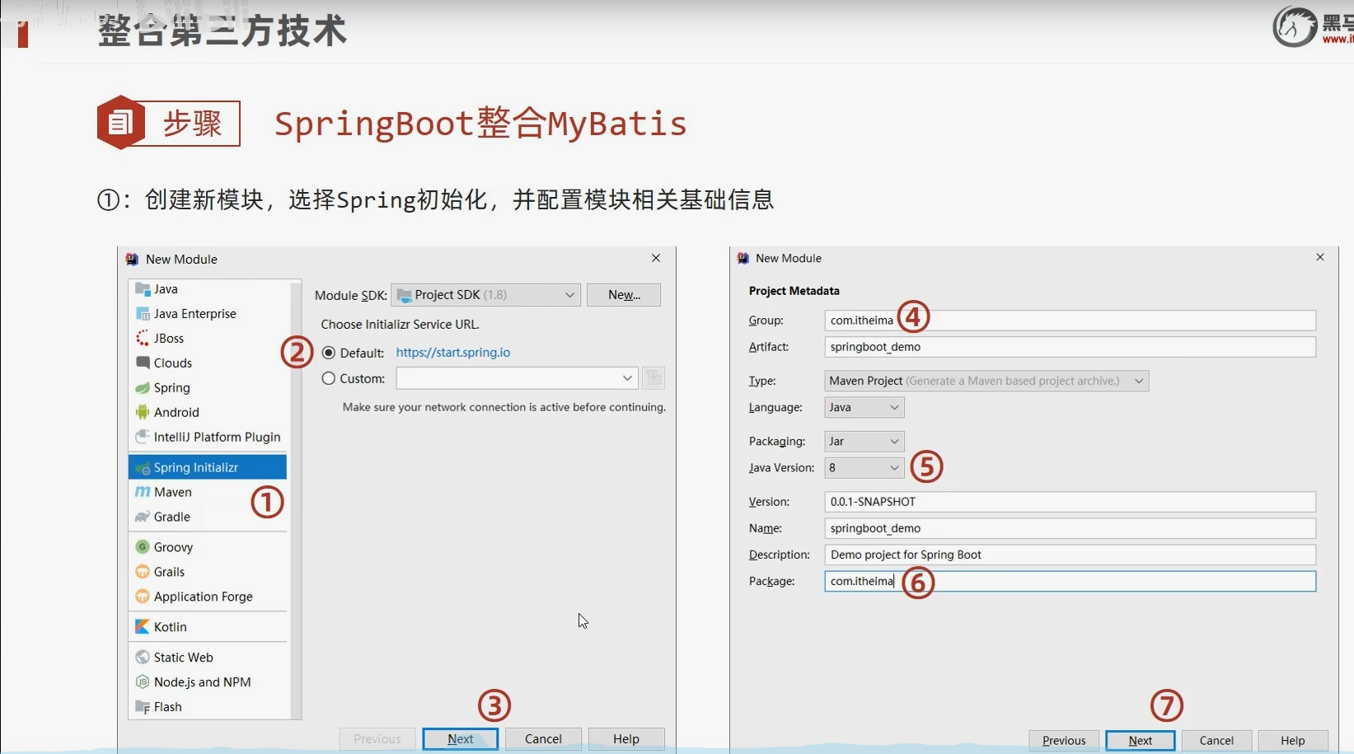
Task: Expand the Java Version dropdown
Action: pyautogui.click(x=864, y=468)
